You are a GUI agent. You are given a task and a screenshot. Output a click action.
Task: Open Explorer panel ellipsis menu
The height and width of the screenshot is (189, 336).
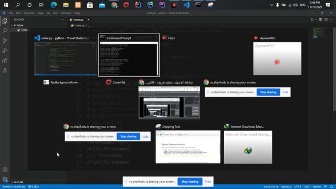(62, 19)
